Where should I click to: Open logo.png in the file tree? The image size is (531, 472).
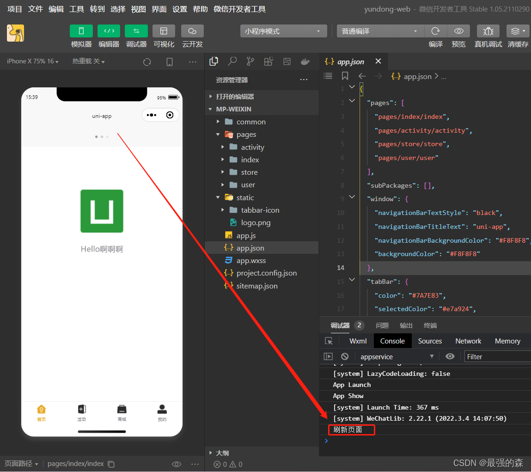coord(262,223)
